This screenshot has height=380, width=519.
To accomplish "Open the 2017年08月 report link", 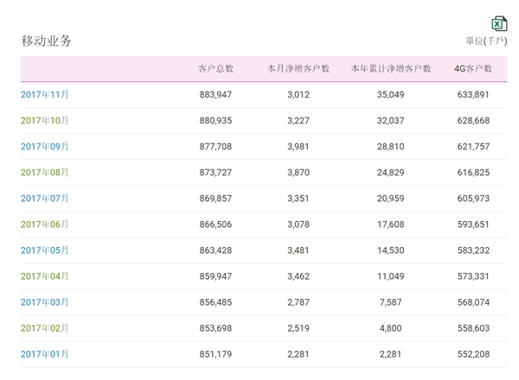I will pos(45,173).
